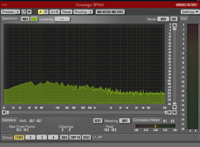Click the version label v2.8
Screen dimensions: 200x147
[4, 5]
